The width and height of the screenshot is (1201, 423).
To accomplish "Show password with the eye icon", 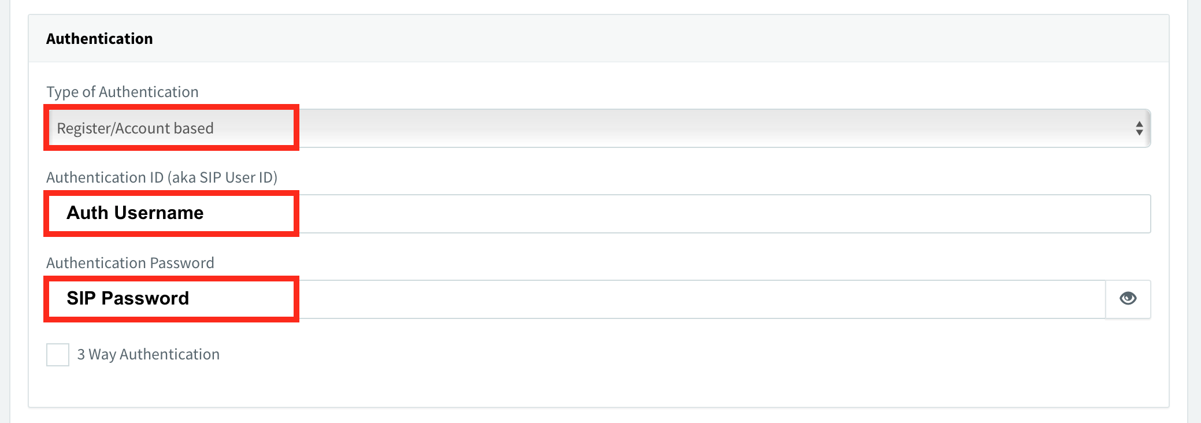I will (1128, 299).
